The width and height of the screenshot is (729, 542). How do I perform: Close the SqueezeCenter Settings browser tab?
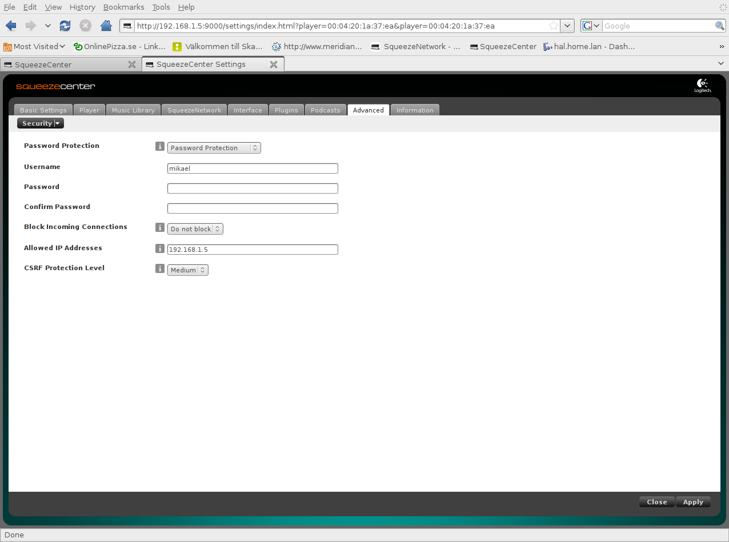pyautogui.click(x=274, y=65)
